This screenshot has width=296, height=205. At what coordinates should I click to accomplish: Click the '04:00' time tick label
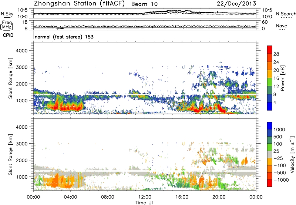click(70, 197)
